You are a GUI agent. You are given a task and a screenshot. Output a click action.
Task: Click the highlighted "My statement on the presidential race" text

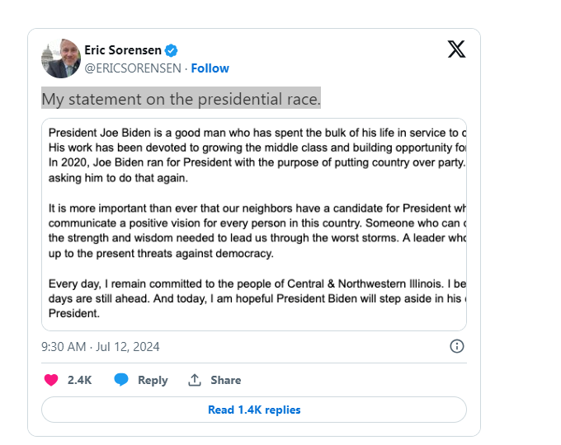[181, 99]
